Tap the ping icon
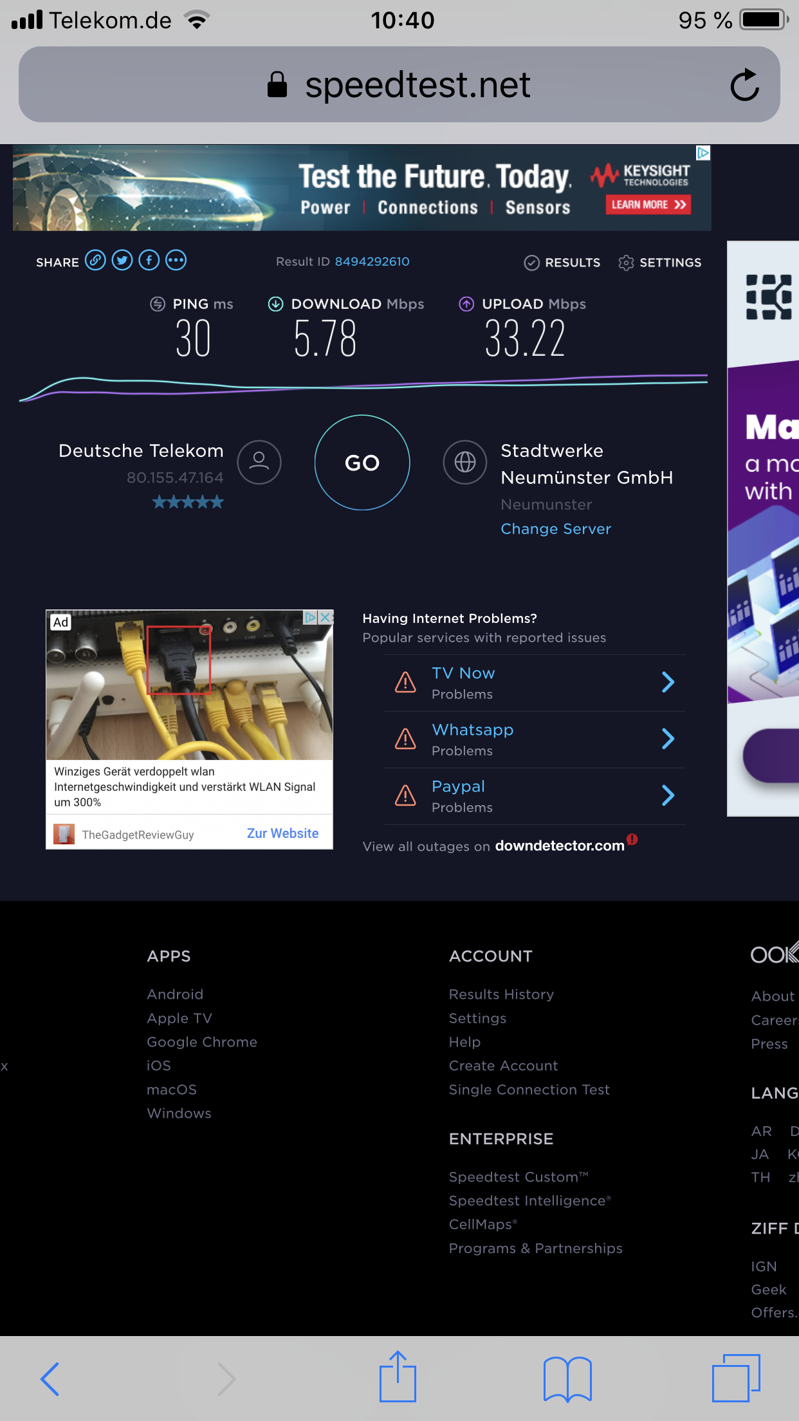This screenshot has width=799, height=1421. click(158, 304)
